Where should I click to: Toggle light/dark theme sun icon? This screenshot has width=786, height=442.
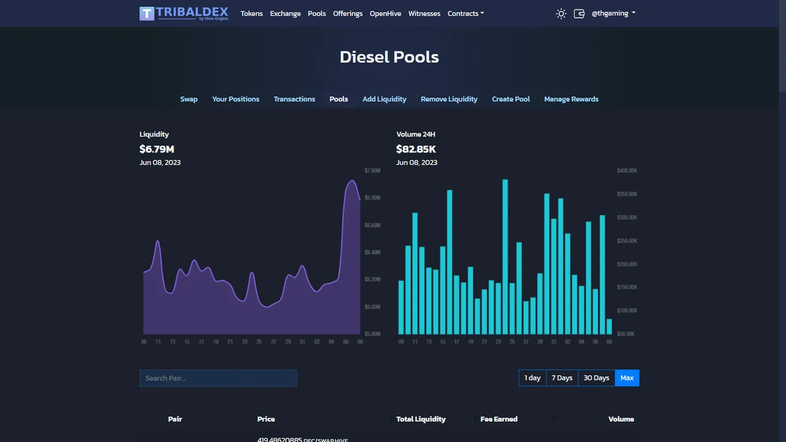point(561,14)
